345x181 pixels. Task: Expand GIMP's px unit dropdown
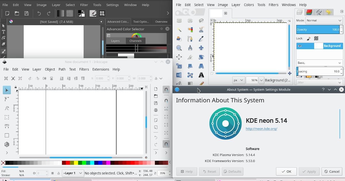tap(239, 80)
